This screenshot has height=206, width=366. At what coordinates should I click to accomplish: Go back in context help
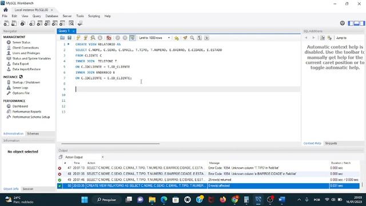307,38
